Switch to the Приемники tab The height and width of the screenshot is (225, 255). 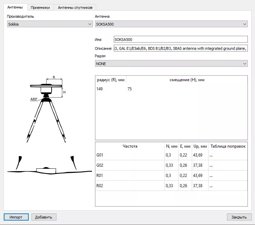point(40,7)
